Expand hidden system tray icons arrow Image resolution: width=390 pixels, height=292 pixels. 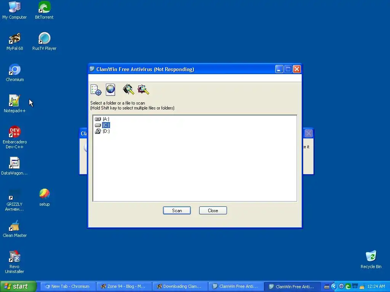[334, 287]
